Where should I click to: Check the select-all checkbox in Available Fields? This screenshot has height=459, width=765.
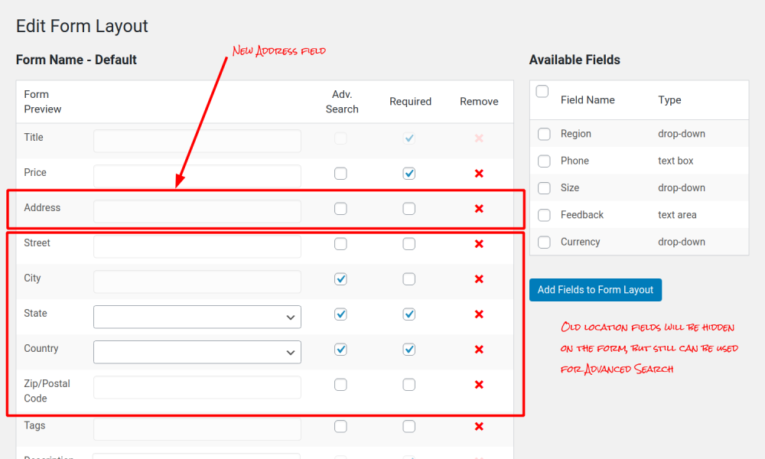(x=542, y=90)
